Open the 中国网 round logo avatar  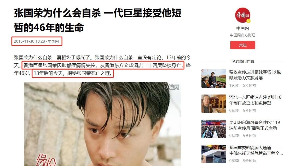tap(242, 15)
